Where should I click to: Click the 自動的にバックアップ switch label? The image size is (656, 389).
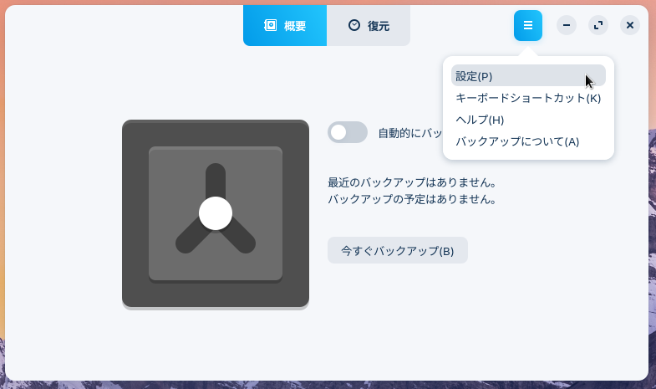coord(410,133)
